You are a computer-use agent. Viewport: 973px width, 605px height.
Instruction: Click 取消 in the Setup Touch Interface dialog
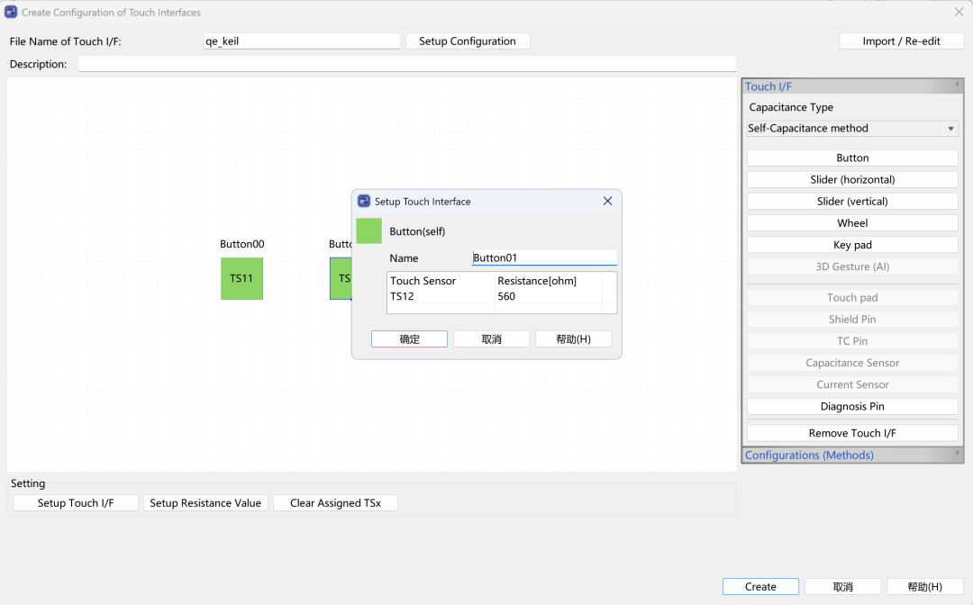pos(491,339)
